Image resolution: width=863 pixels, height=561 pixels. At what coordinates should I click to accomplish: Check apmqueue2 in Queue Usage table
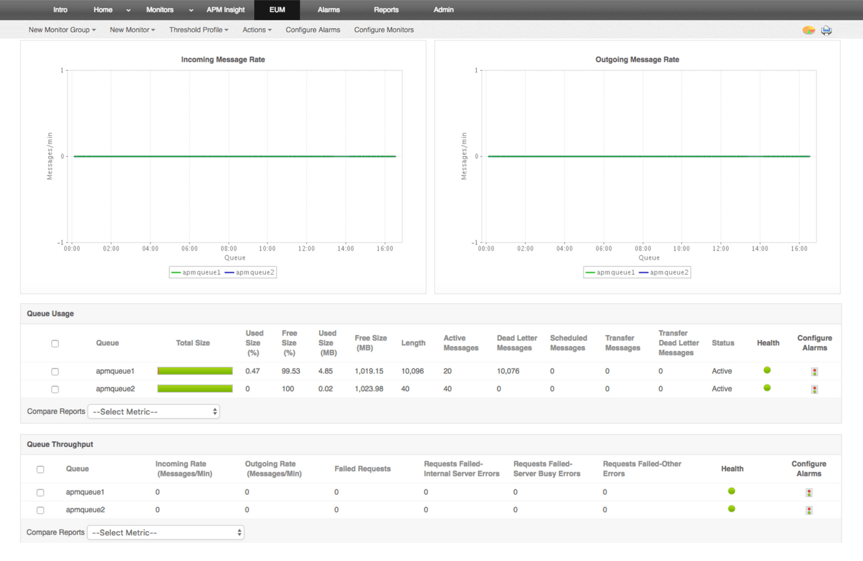coord(55,389)
